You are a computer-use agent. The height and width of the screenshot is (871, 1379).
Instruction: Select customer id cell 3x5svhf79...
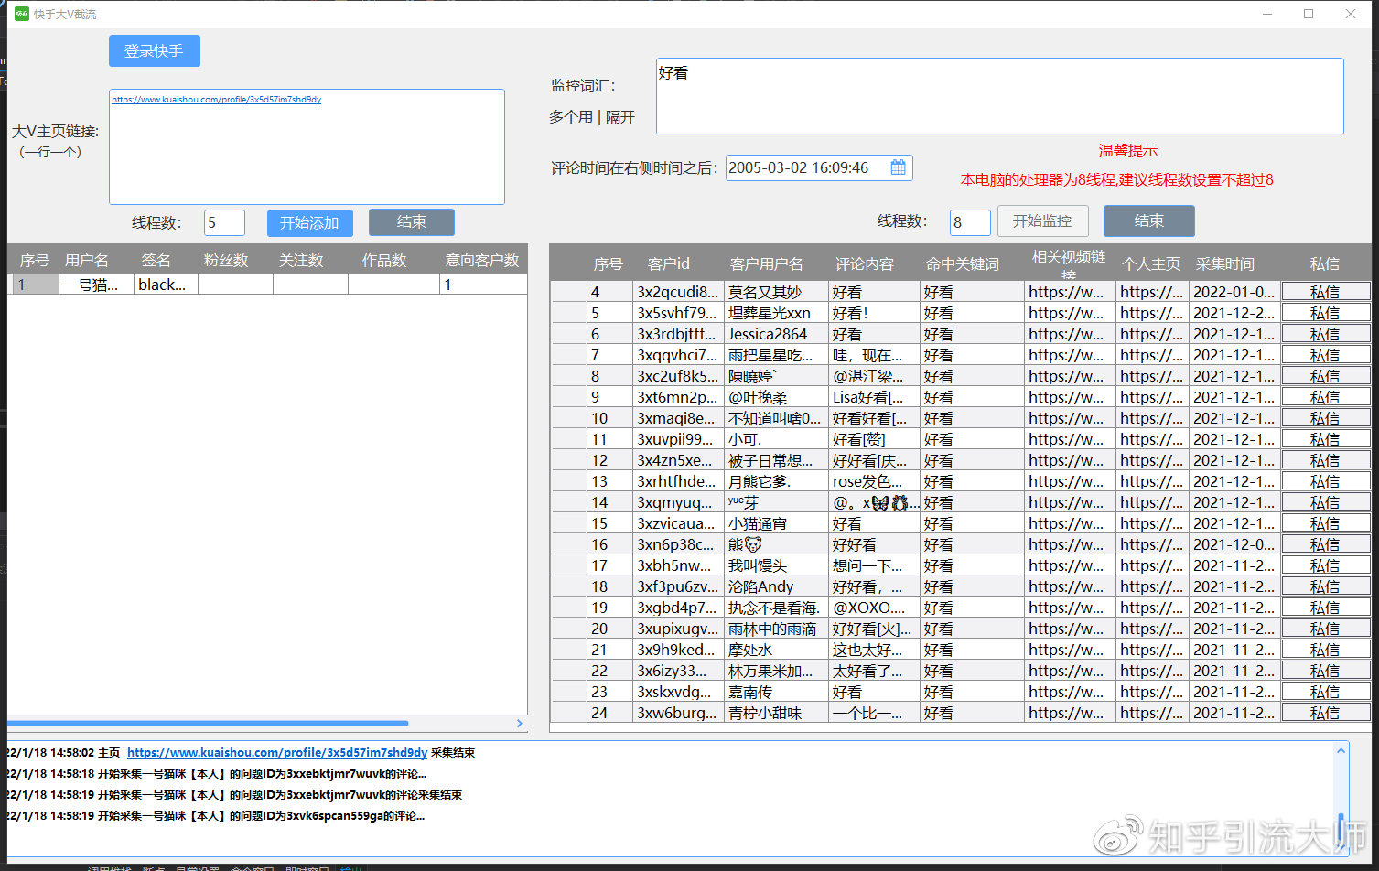tap(678, 313)
